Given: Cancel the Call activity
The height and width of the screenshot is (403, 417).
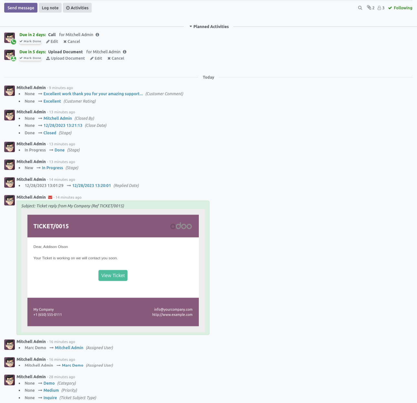Looking at the screenshot, I should point(72,41).
